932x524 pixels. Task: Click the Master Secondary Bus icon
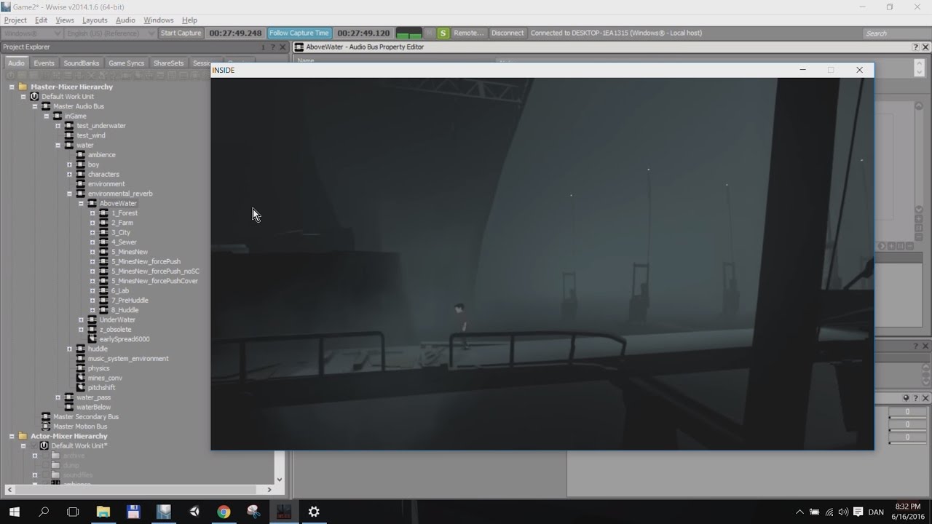[46, 417]
